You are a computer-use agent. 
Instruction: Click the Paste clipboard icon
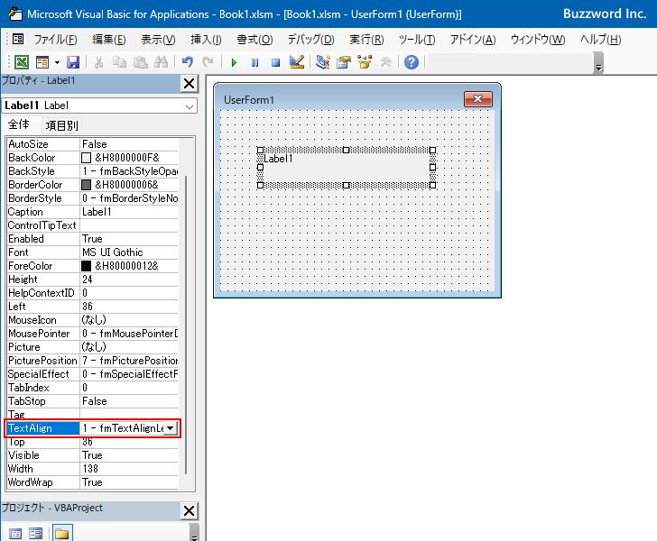[x=141, y=62]
